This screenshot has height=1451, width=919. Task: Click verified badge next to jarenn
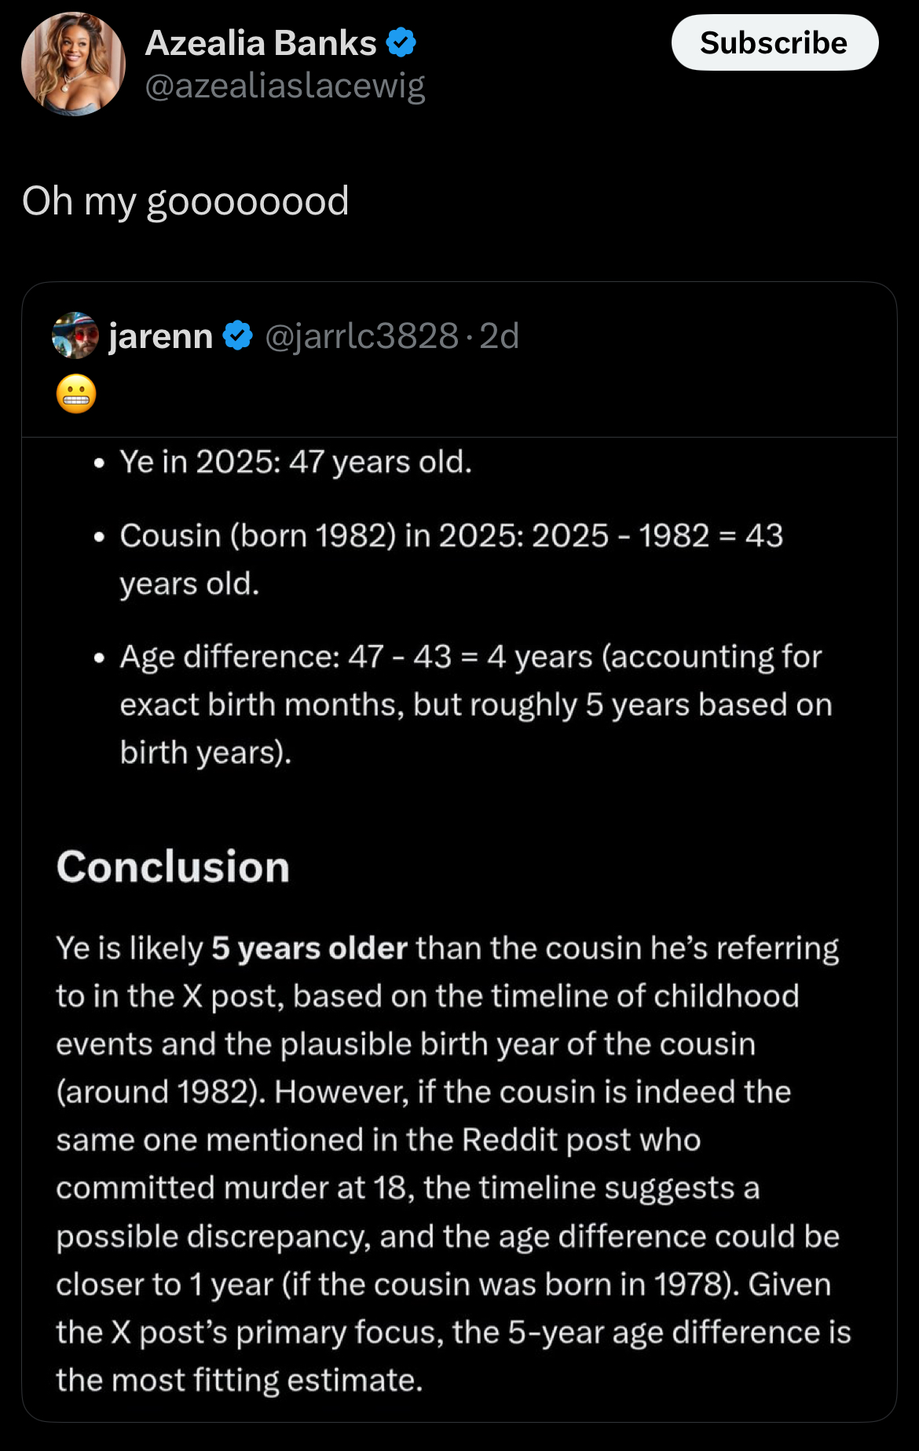[x=237, y=335]
